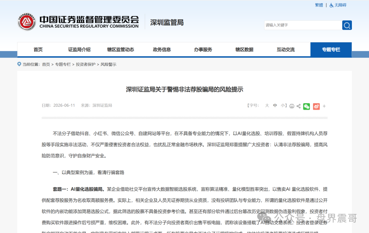Open the 证监局介绍 navigation tab
This screenshot has width=369, height=233.
click(x=79, y=49)
